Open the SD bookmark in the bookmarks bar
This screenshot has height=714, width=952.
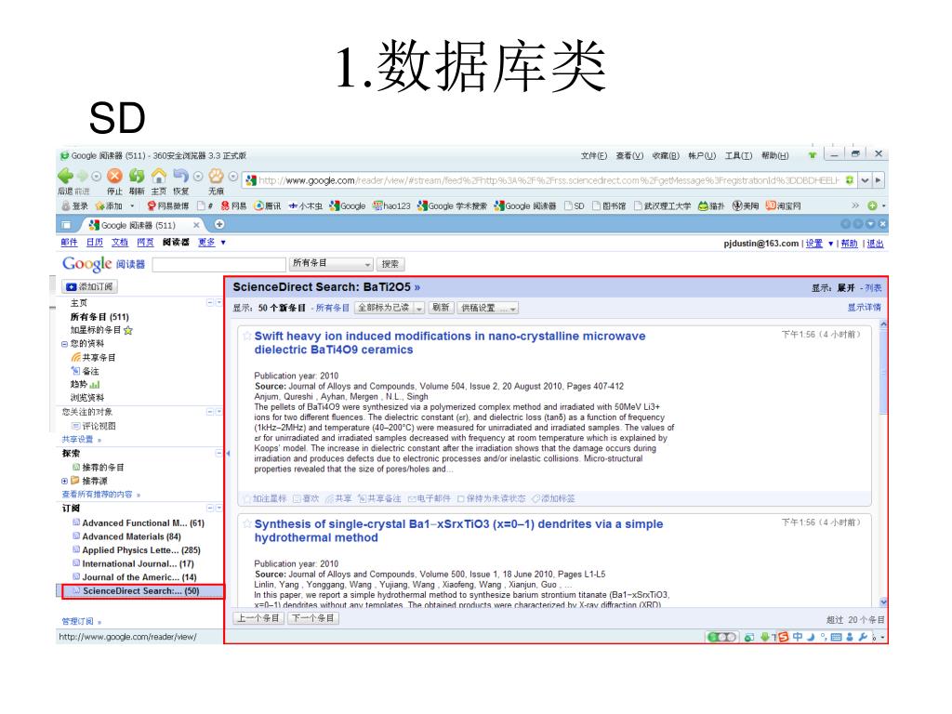(575, 205)
